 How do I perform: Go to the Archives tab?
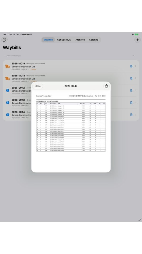80,40
